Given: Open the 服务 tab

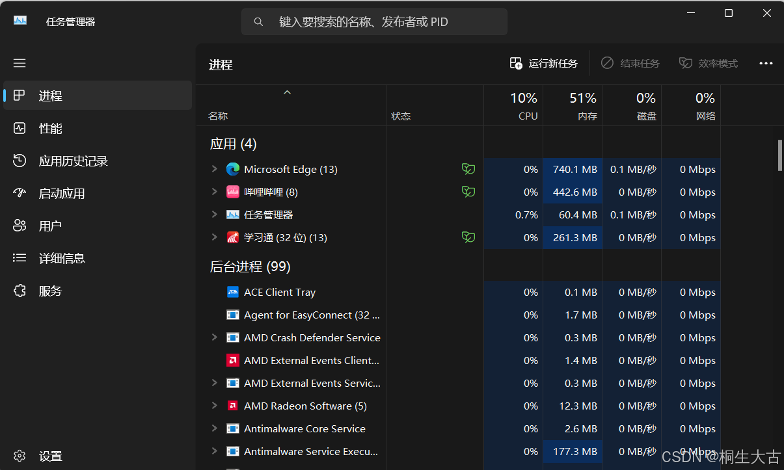Looking at the screenshot, I should click(x=98, y=291).
